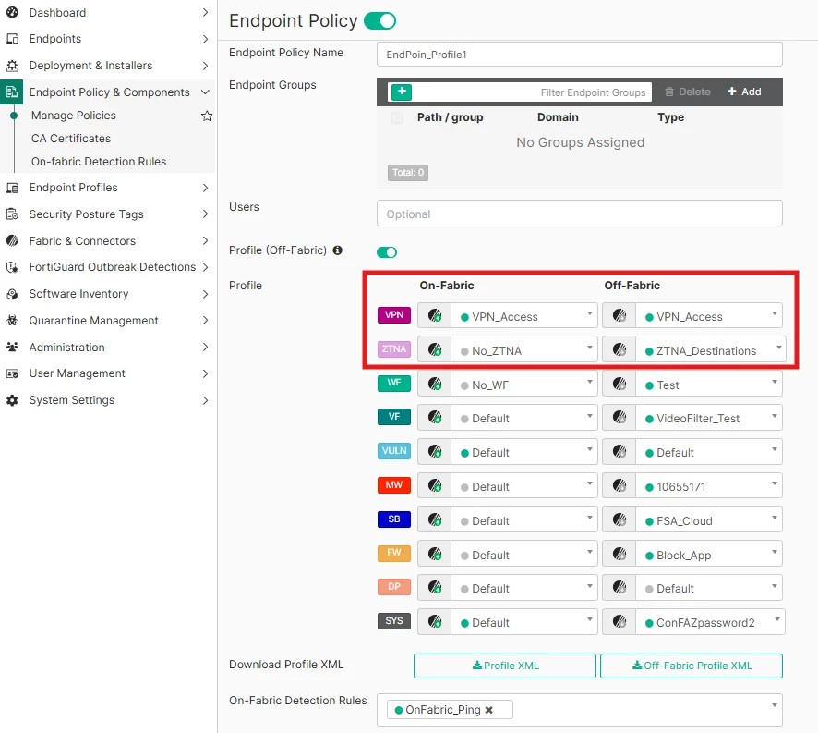818x733 pixels.
Task: Sort by Path / group column header
Action: pos(451,117)
